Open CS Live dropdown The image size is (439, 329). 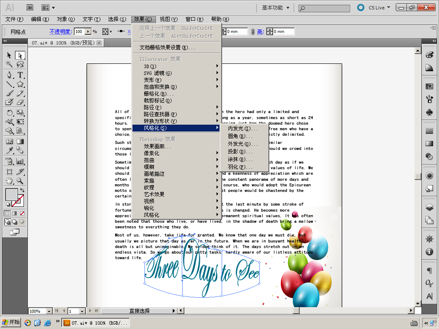(x=379, y=8)
